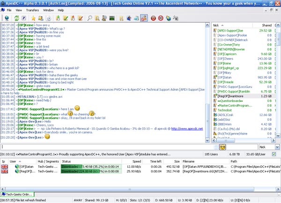
Task: Click 185 Users count in hub status bar
Action: pos(211,154)
